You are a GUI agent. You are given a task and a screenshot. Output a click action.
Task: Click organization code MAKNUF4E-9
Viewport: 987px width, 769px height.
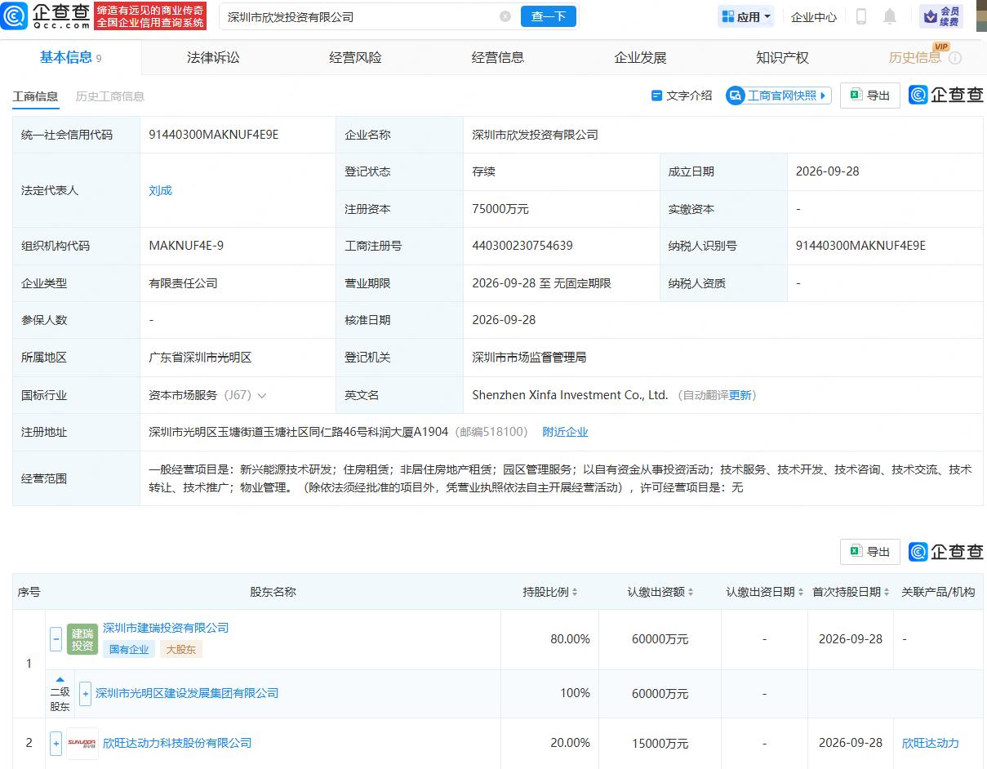click(x=186, y=246)
